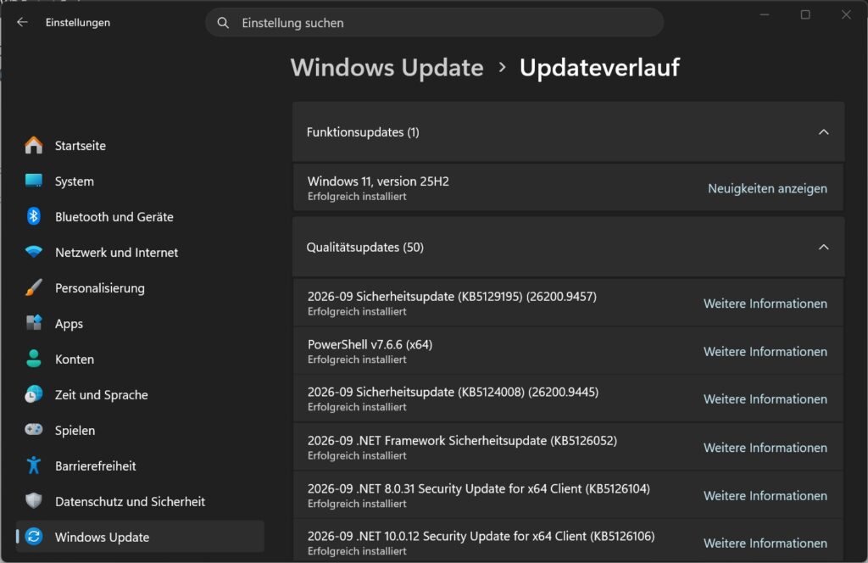Maximize the Einstellungen window
This screenshot has width=868, height=563.
point(805,15)
